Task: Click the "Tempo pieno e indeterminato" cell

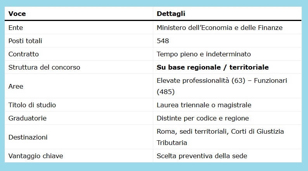Action: [x=204, y=54]
